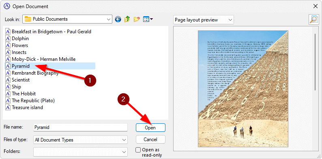The image size is (322, 159).
Task: Select the Rembrandt Biography file name
Action: [x=35, y=73]
